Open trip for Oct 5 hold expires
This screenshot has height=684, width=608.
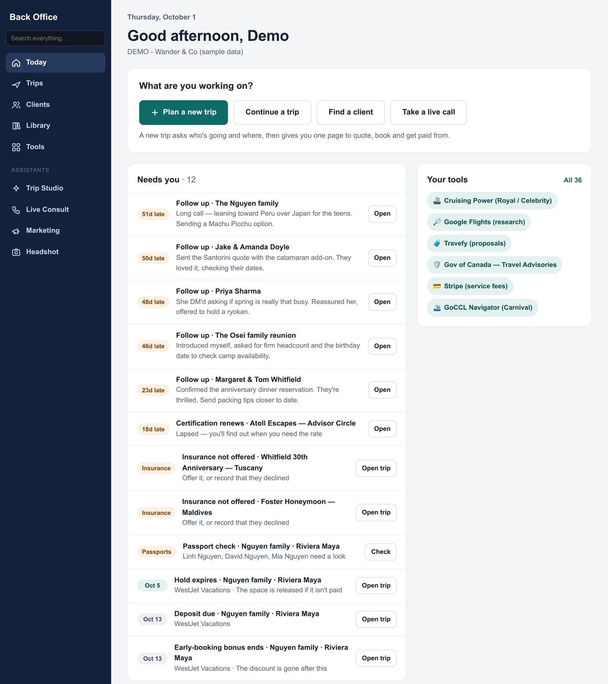pos(376,586)
